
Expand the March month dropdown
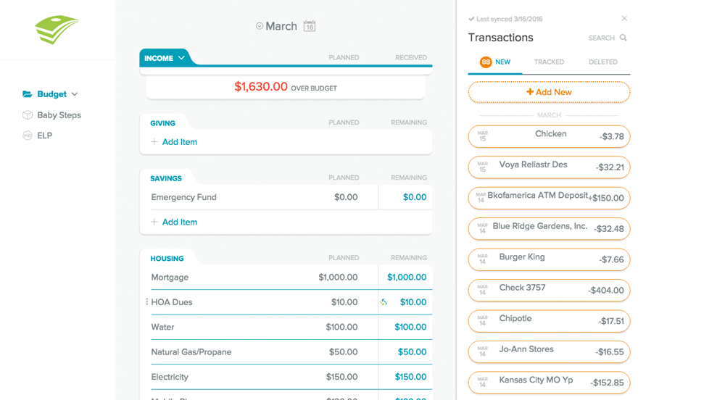coord(260,26)
